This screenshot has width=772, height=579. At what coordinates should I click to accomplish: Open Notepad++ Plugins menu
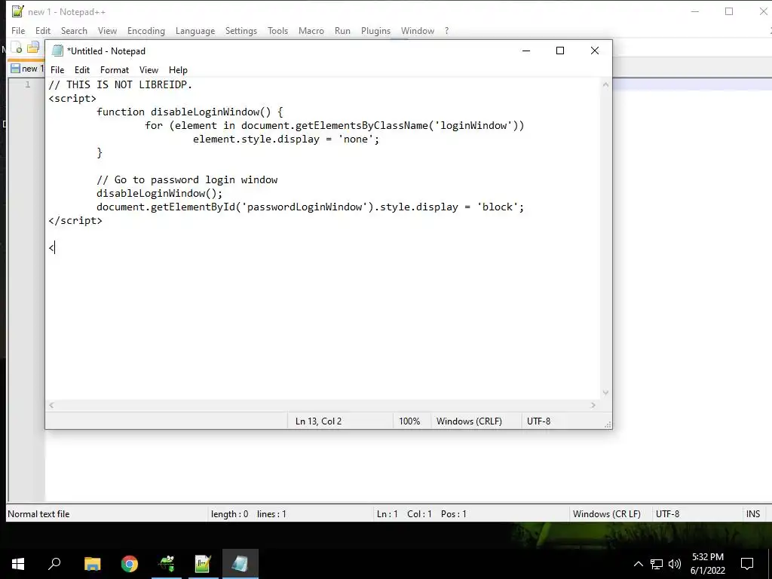click(x=375, y=30)
